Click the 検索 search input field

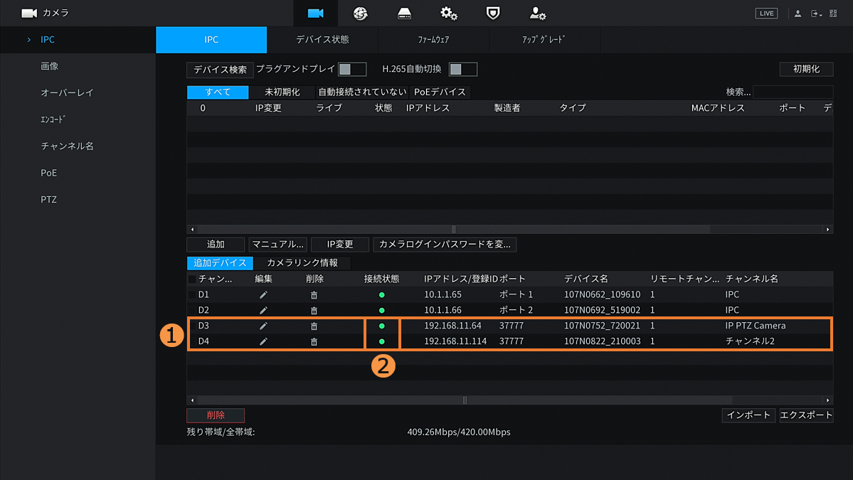(793, 92)
